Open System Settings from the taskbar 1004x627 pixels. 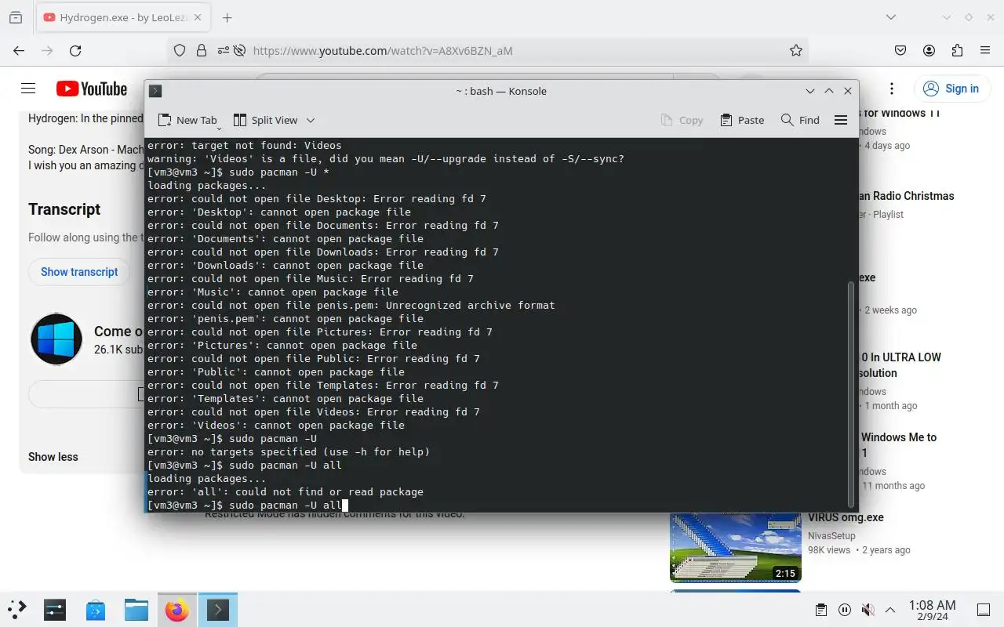[x=55, y=610]
